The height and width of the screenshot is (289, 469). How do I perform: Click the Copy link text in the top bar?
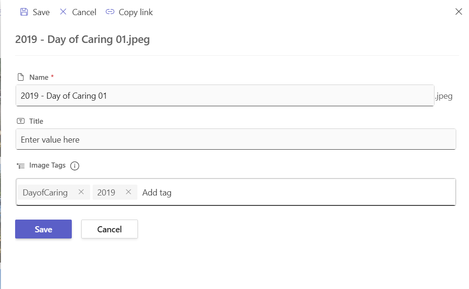136,12
